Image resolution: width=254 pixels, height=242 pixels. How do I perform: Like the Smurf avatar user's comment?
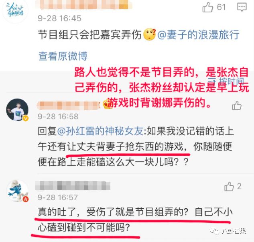[229, 187]
